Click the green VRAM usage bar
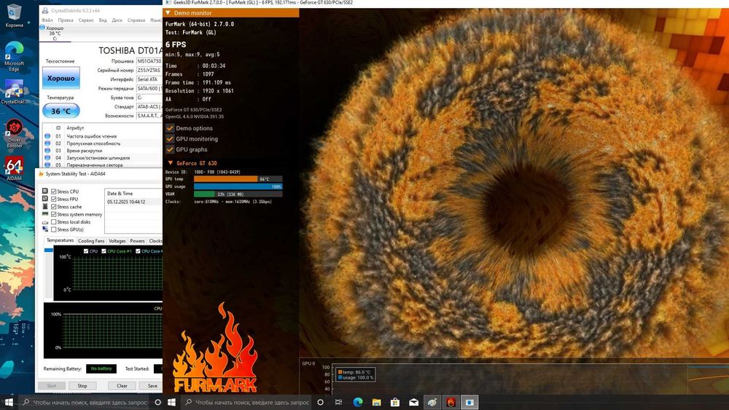 204,194
